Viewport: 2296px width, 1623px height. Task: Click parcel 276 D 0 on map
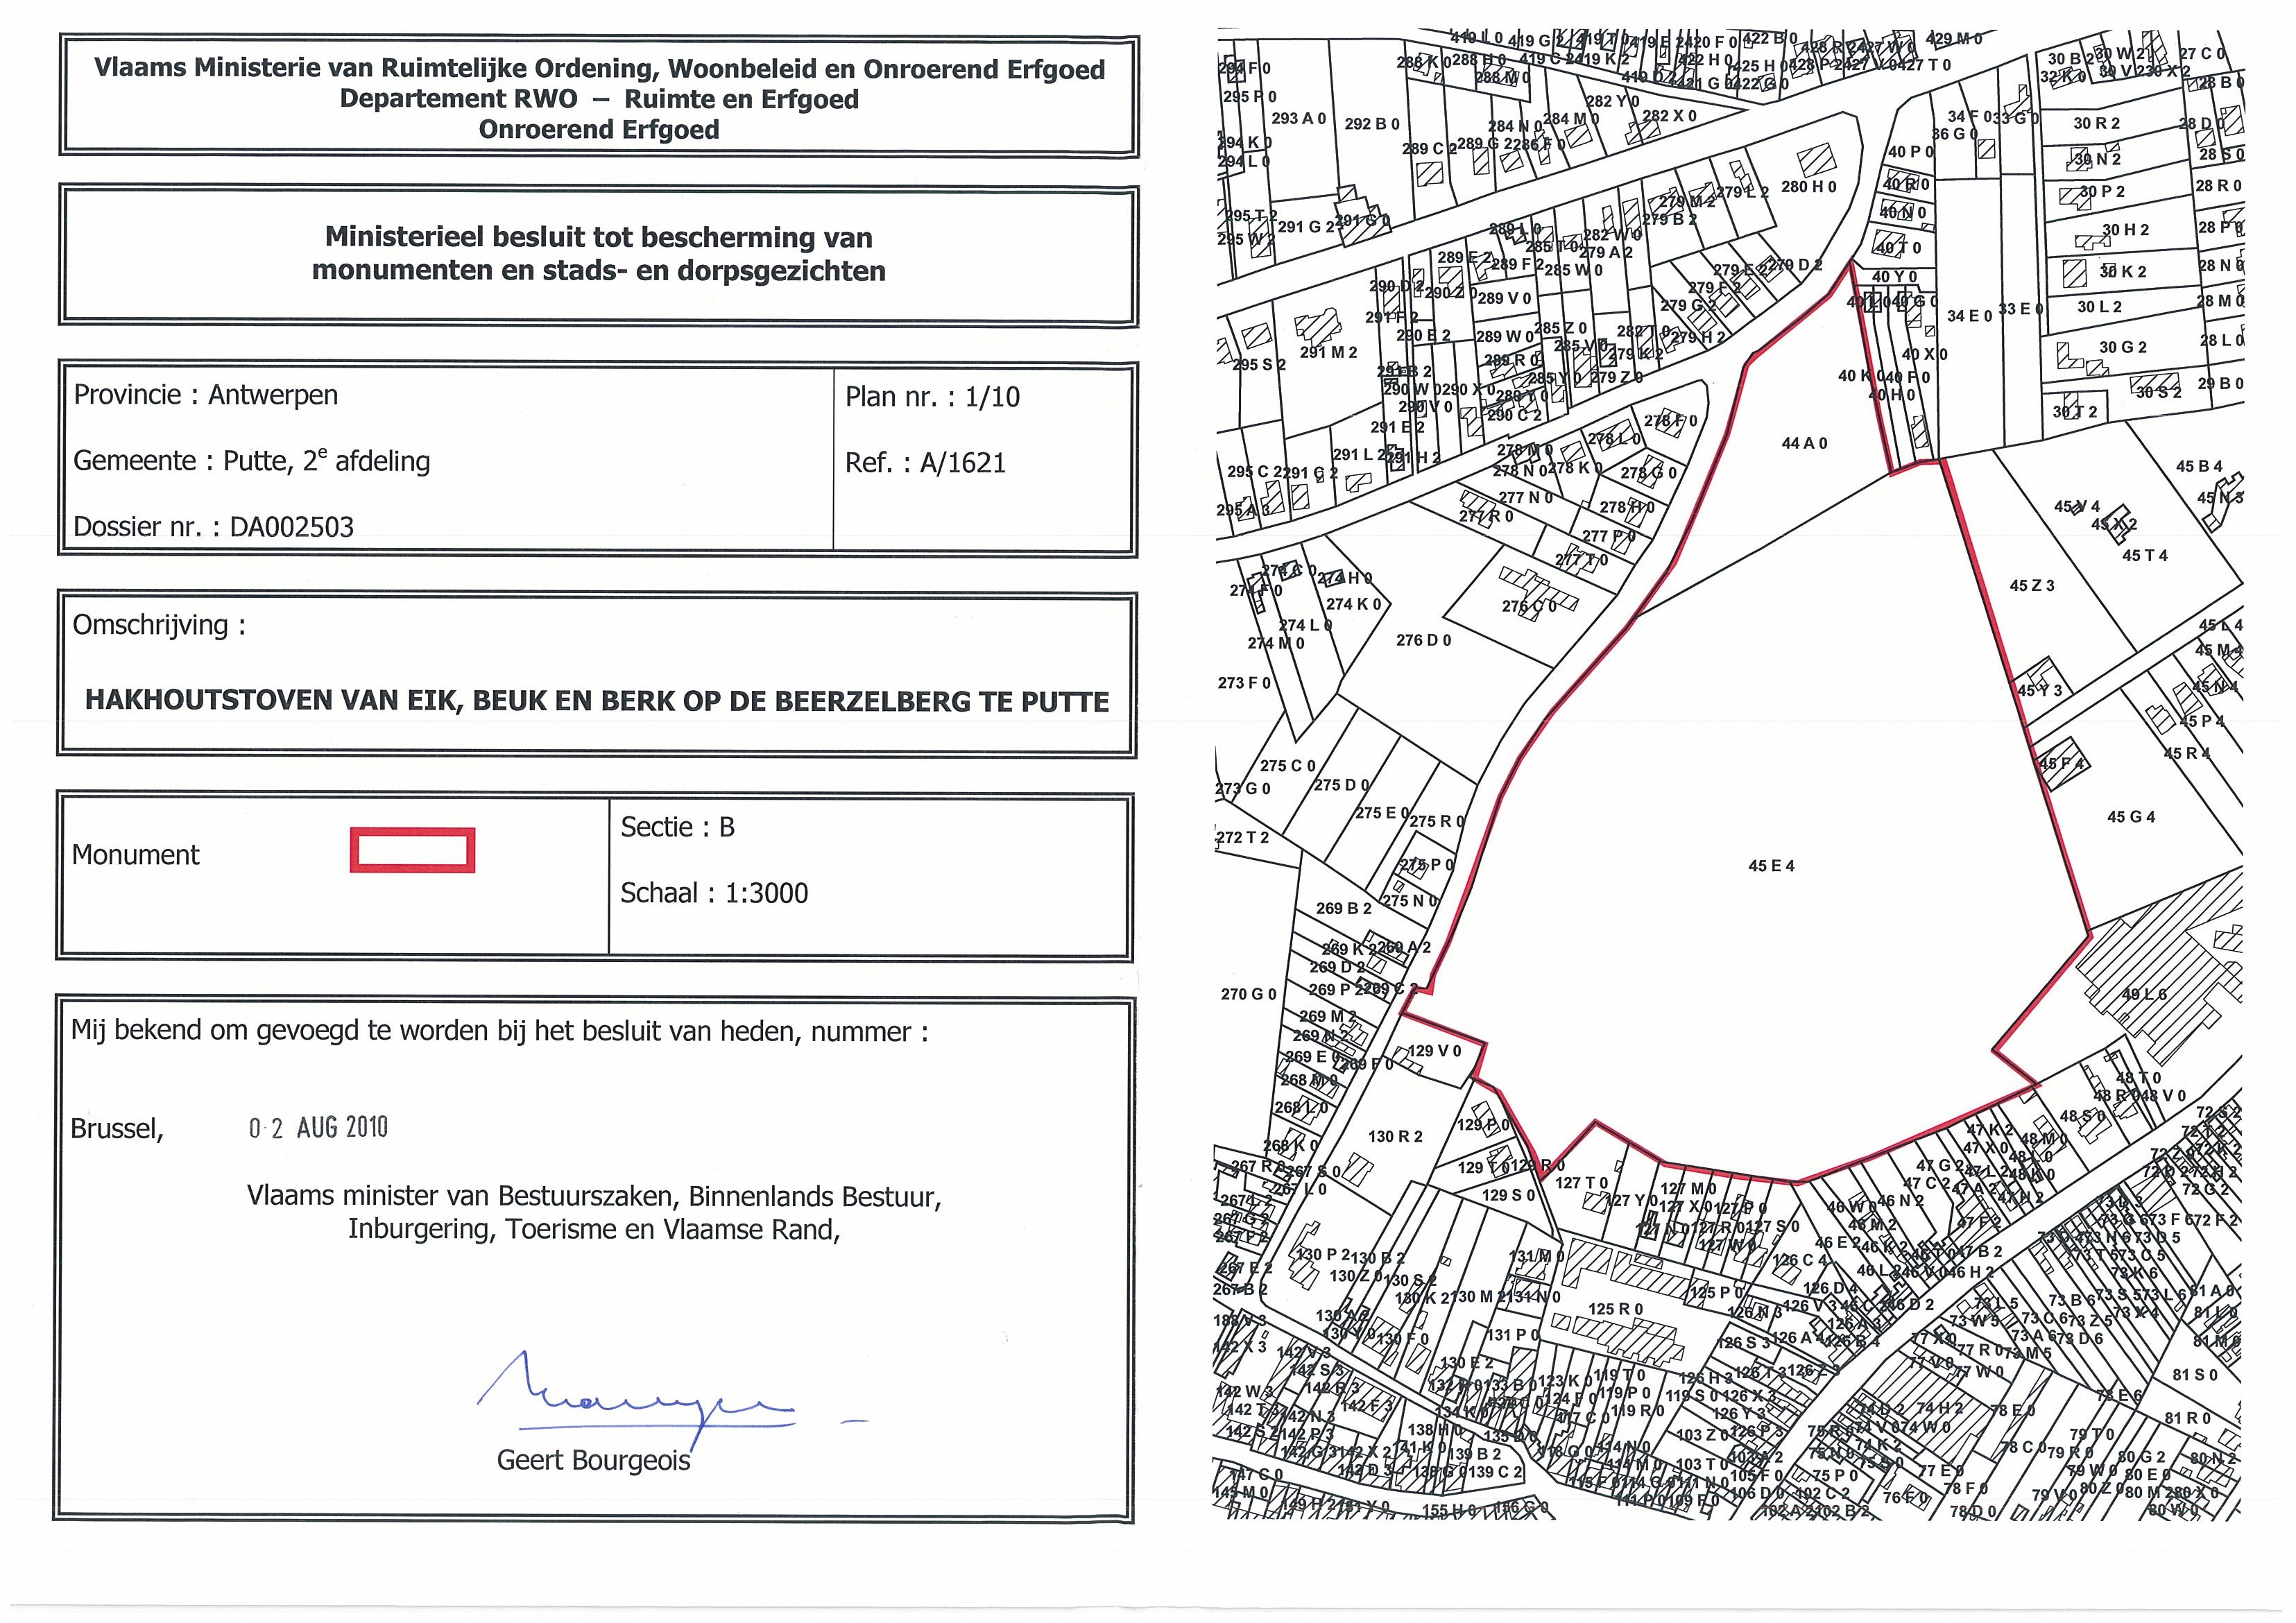(x=1423, y=640)
